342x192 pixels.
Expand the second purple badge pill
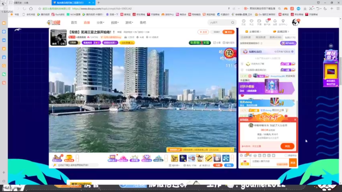click(110, 43)
